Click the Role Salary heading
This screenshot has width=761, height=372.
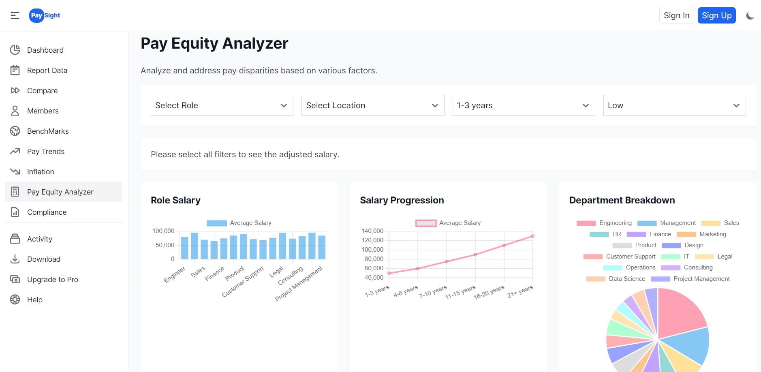[x=175, y=200]
